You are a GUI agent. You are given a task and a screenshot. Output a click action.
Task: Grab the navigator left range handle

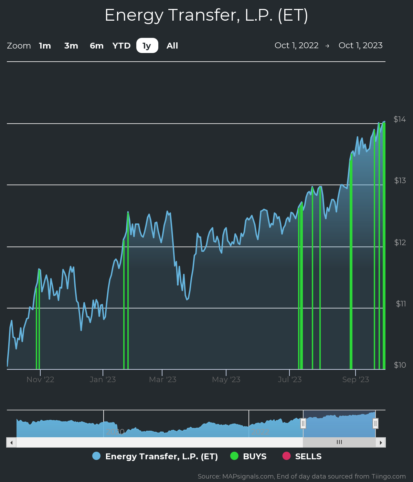click(x=303, y=423)
